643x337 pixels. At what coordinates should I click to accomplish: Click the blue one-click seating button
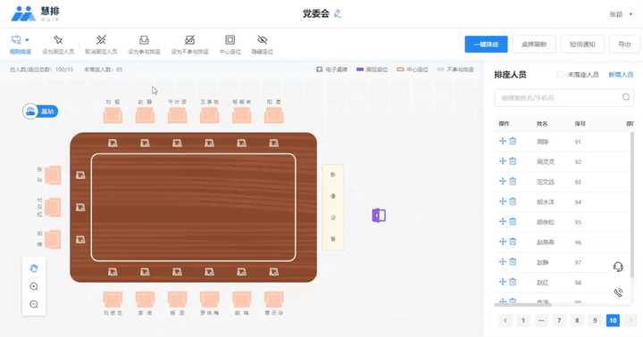pos(486,45)
